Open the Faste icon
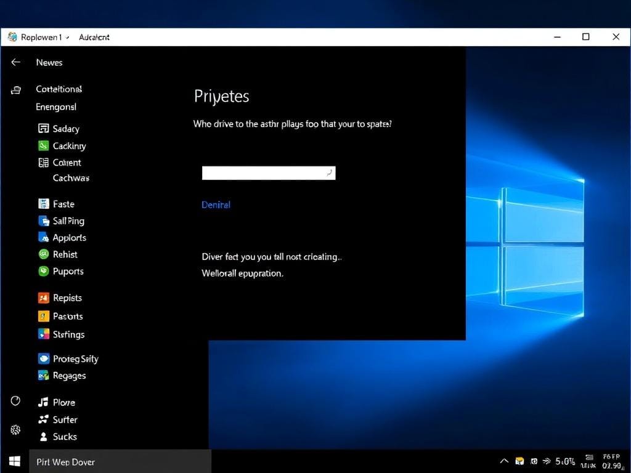Viewport: 631px width, 473px height. (x=44, y=204)
